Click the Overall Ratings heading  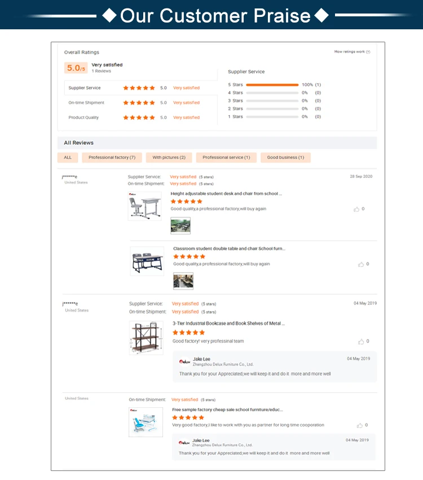coord(82,52)
